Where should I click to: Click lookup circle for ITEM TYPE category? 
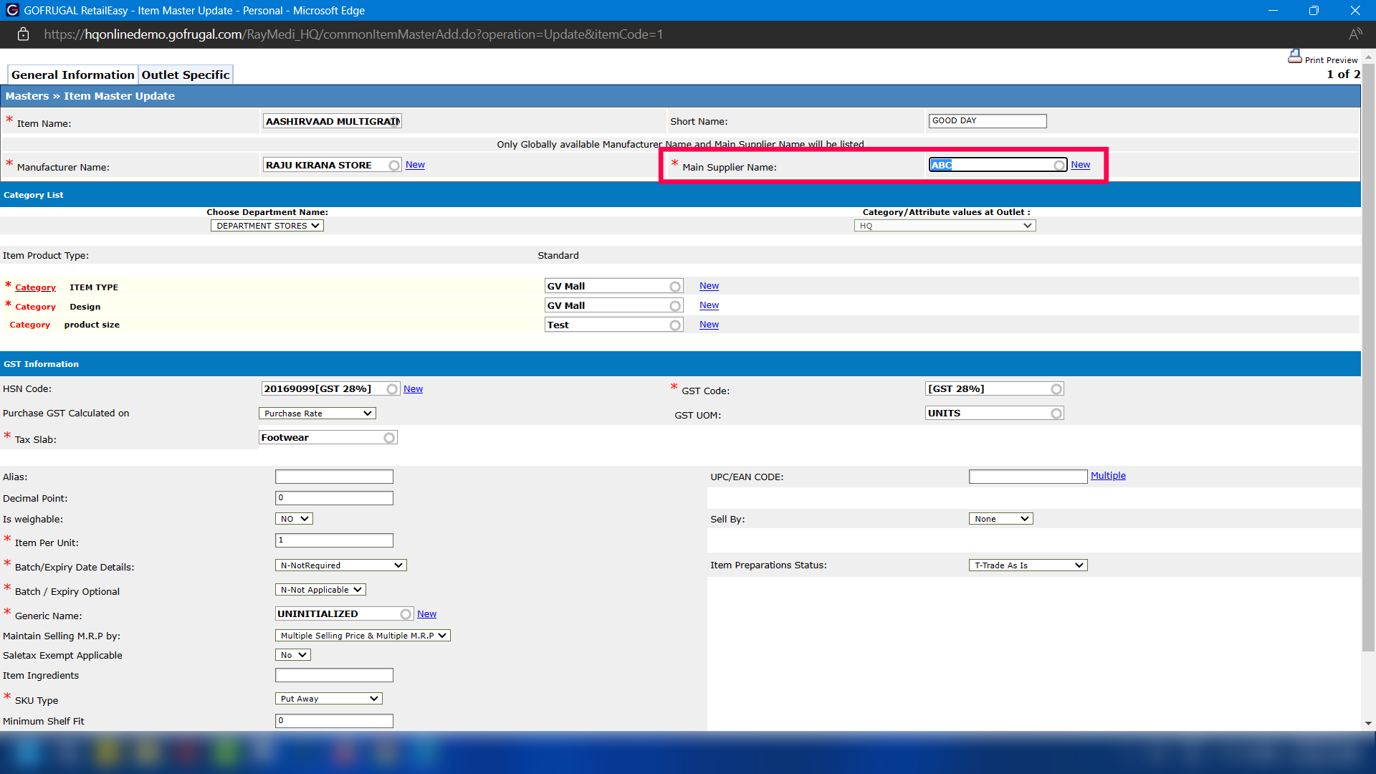pos(675,287)
